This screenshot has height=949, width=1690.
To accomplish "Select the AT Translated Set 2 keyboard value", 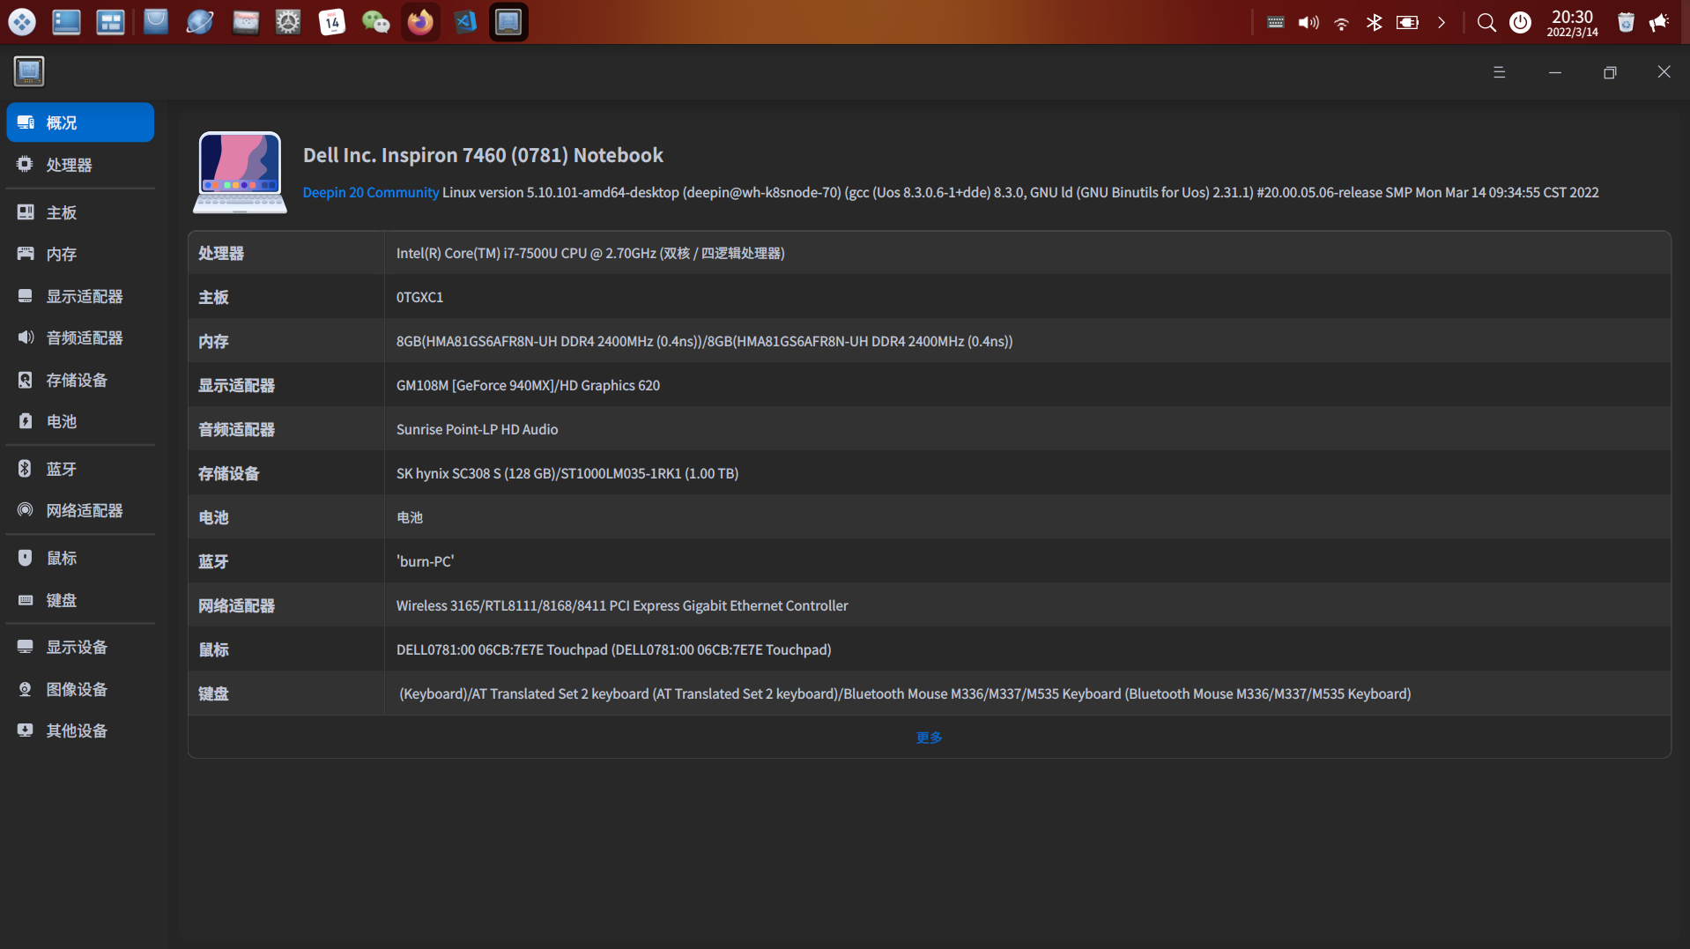I will click(905, 693).
